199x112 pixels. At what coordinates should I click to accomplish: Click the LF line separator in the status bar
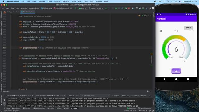(131, 111)
